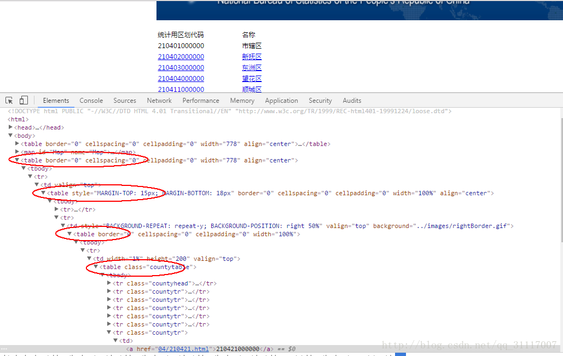Select the DOCTYPE declaration line

pos(229,111)
